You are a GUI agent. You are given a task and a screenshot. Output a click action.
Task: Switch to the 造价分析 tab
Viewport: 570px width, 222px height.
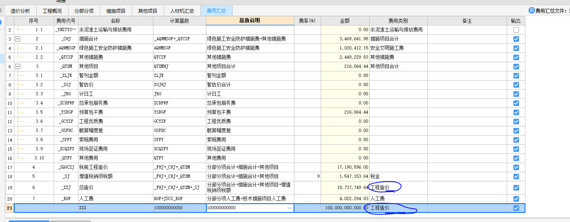(20, 11)
